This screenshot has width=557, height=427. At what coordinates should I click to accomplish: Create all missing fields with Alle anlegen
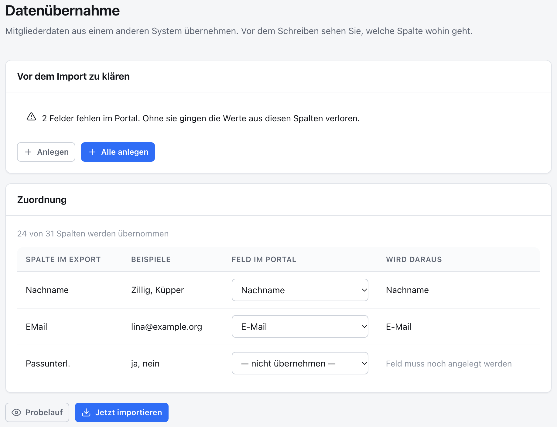click(118, 152)
